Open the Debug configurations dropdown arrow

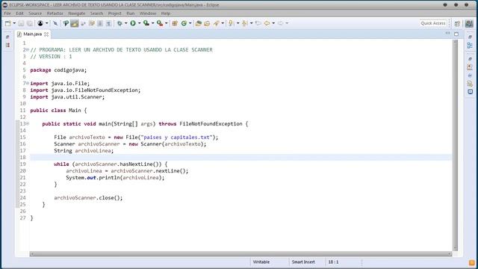[126, 23]
